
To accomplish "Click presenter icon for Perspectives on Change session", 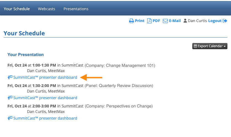I will point(10,118).
